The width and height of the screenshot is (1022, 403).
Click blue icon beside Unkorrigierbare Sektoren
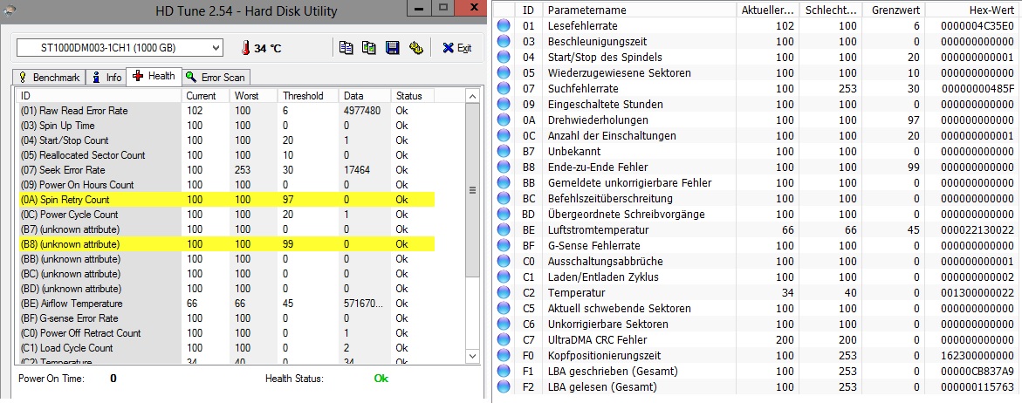pyautogui.click(x=503, y=324)
